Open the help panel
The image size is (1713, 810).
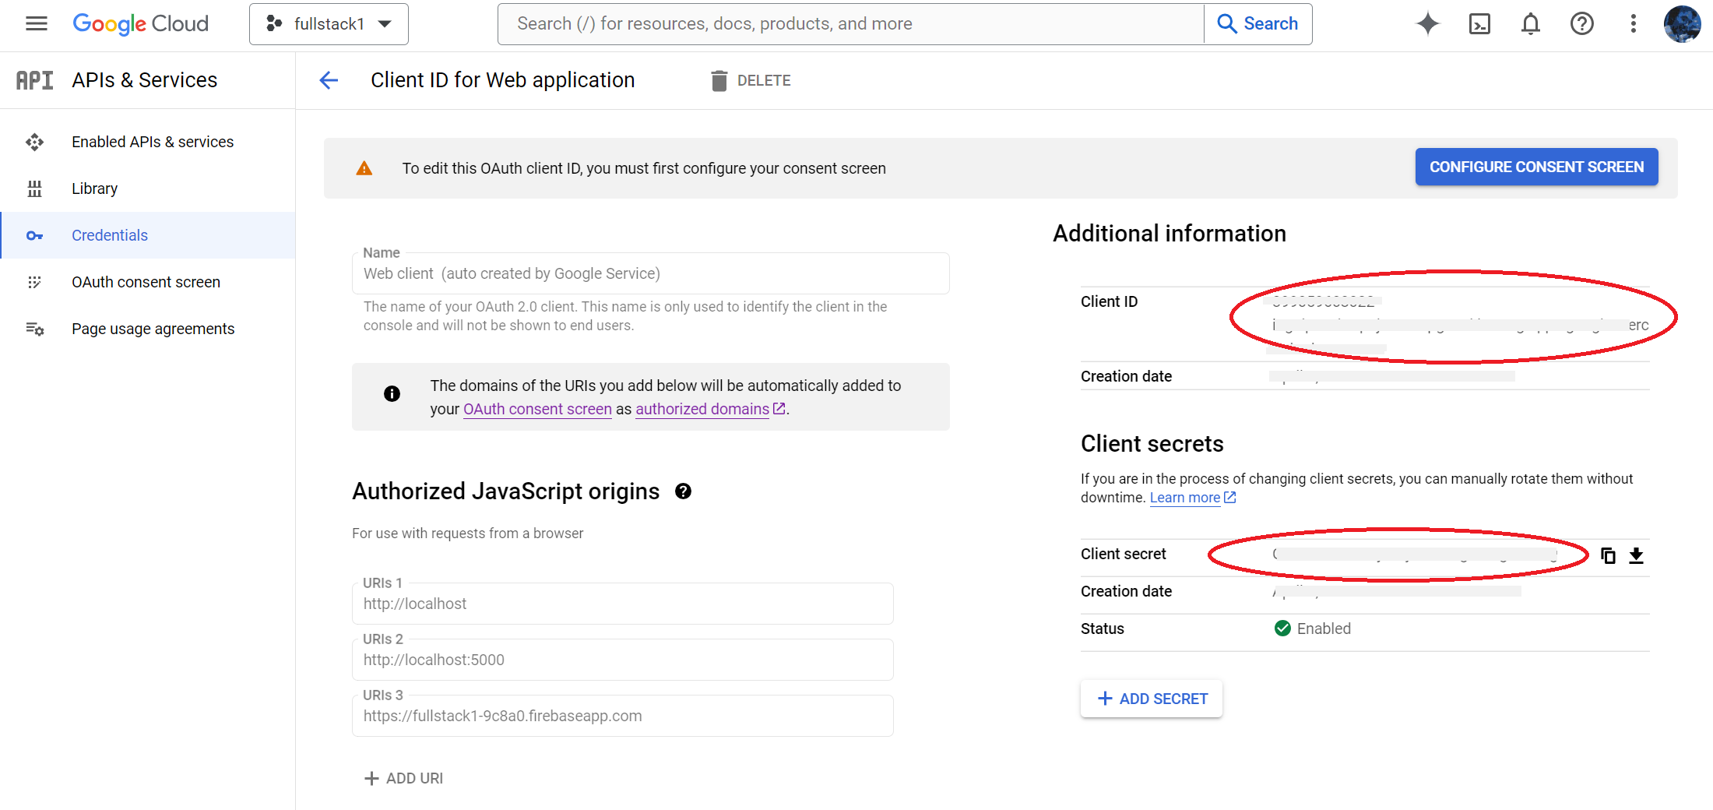click(x=1581, y=23)
